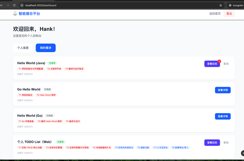Open 返回首页 link
Screen dimensions: 244x161
pyautogui.click(x=215, y=14)
